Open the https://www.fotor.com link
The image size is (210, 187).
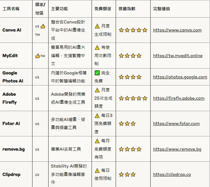coord(176,123)
